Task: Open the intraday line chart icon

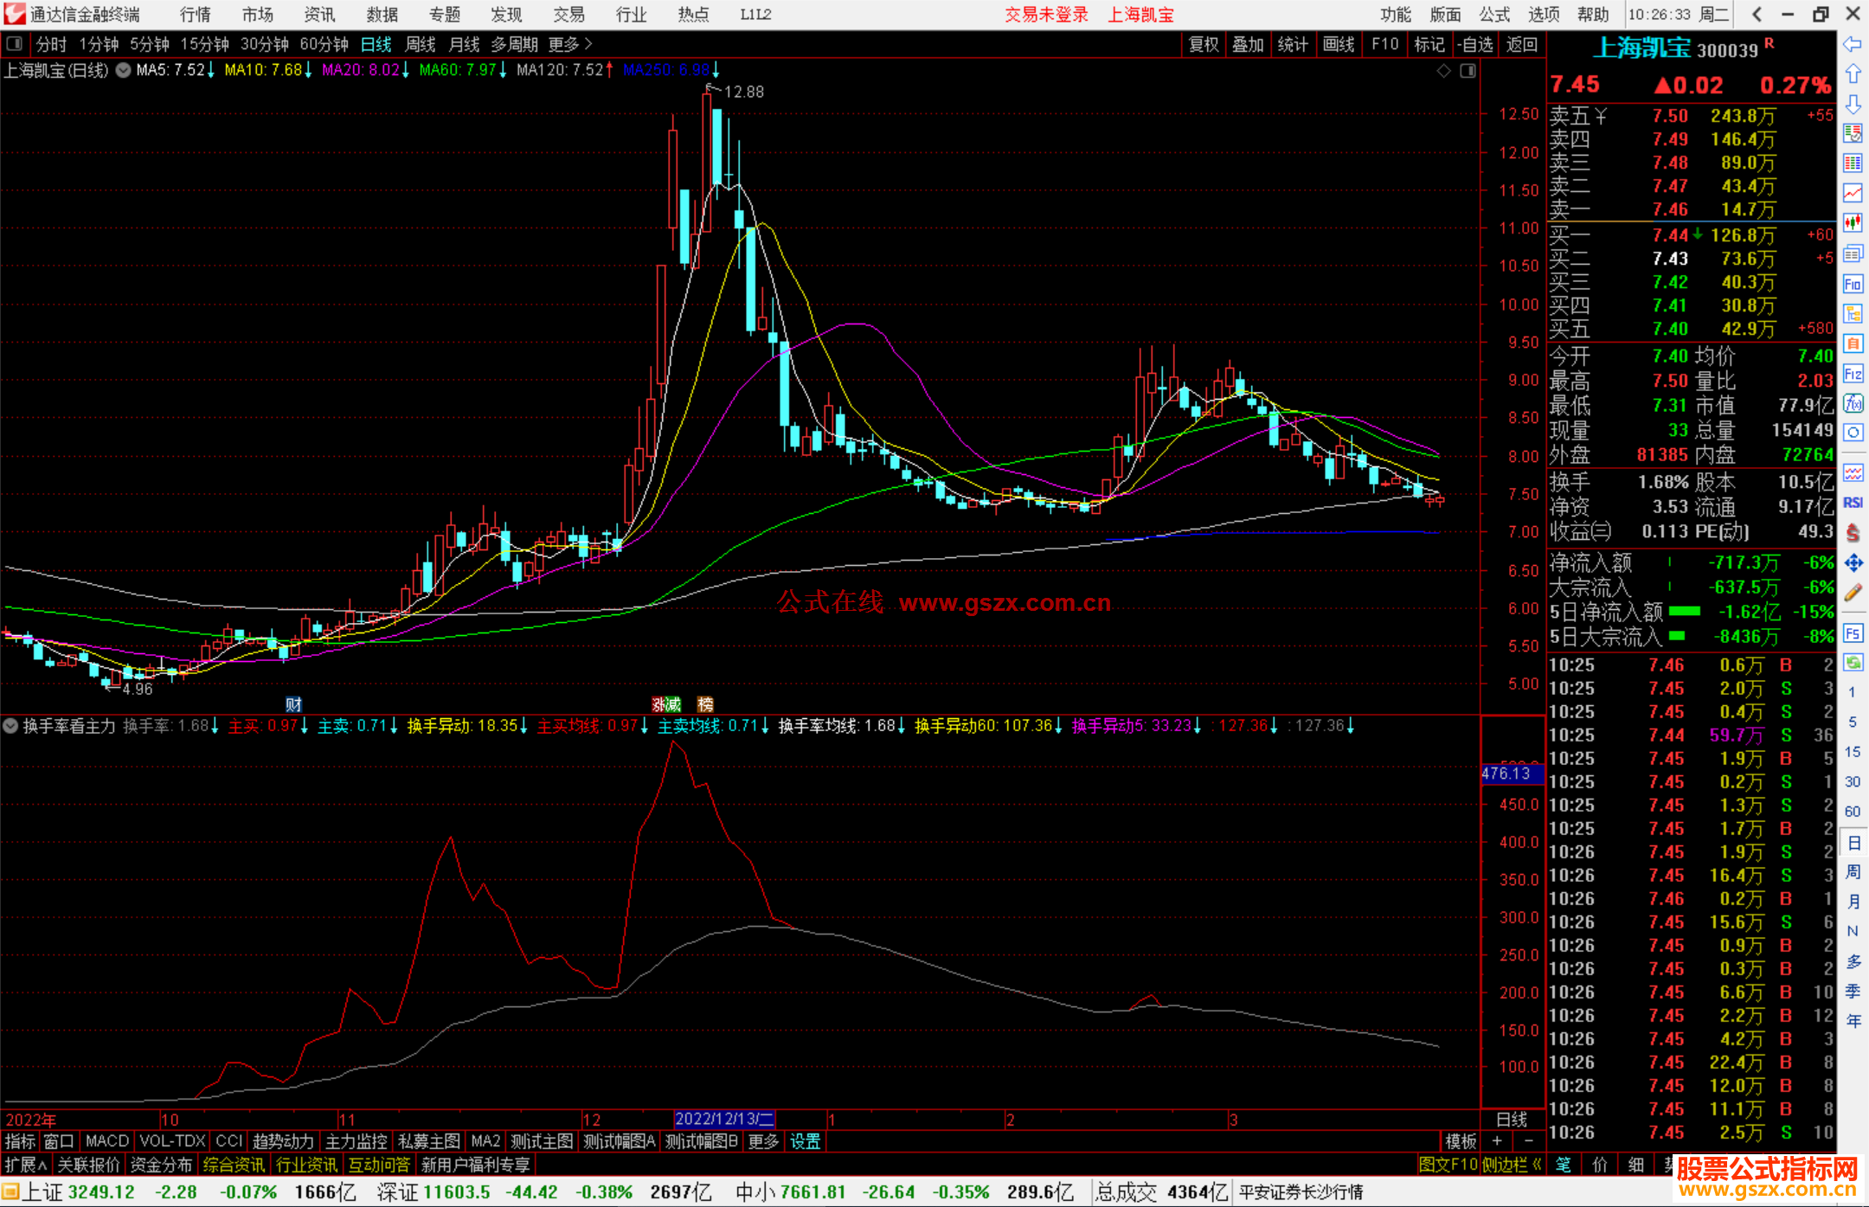Action: [x=1853, y=193]
